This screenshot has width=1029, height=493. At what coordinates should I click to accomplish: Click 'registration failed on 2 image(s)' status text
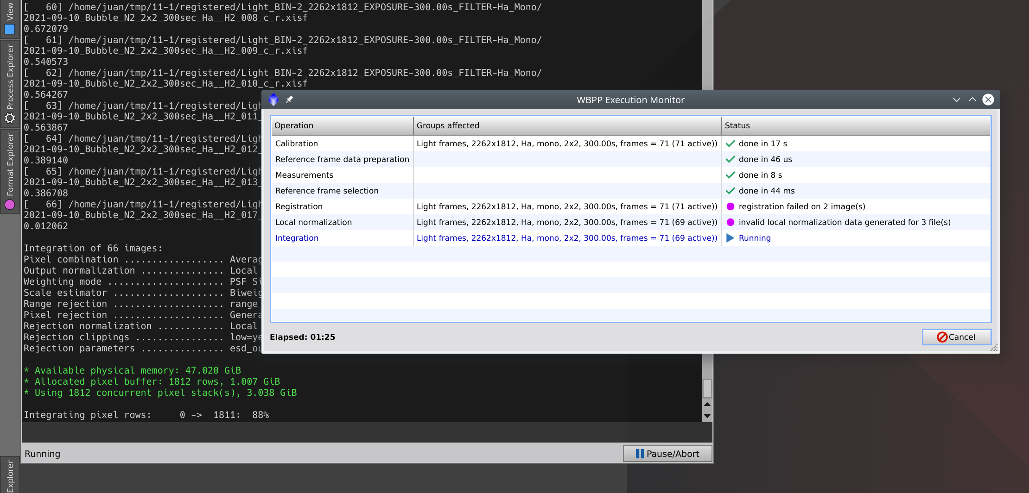tap(802, 206)
